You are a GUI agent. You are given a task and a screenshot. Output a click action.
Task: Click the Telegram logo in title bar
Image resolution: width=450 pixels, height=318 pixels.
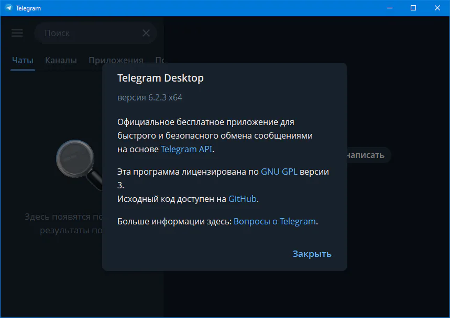point(8,8)
